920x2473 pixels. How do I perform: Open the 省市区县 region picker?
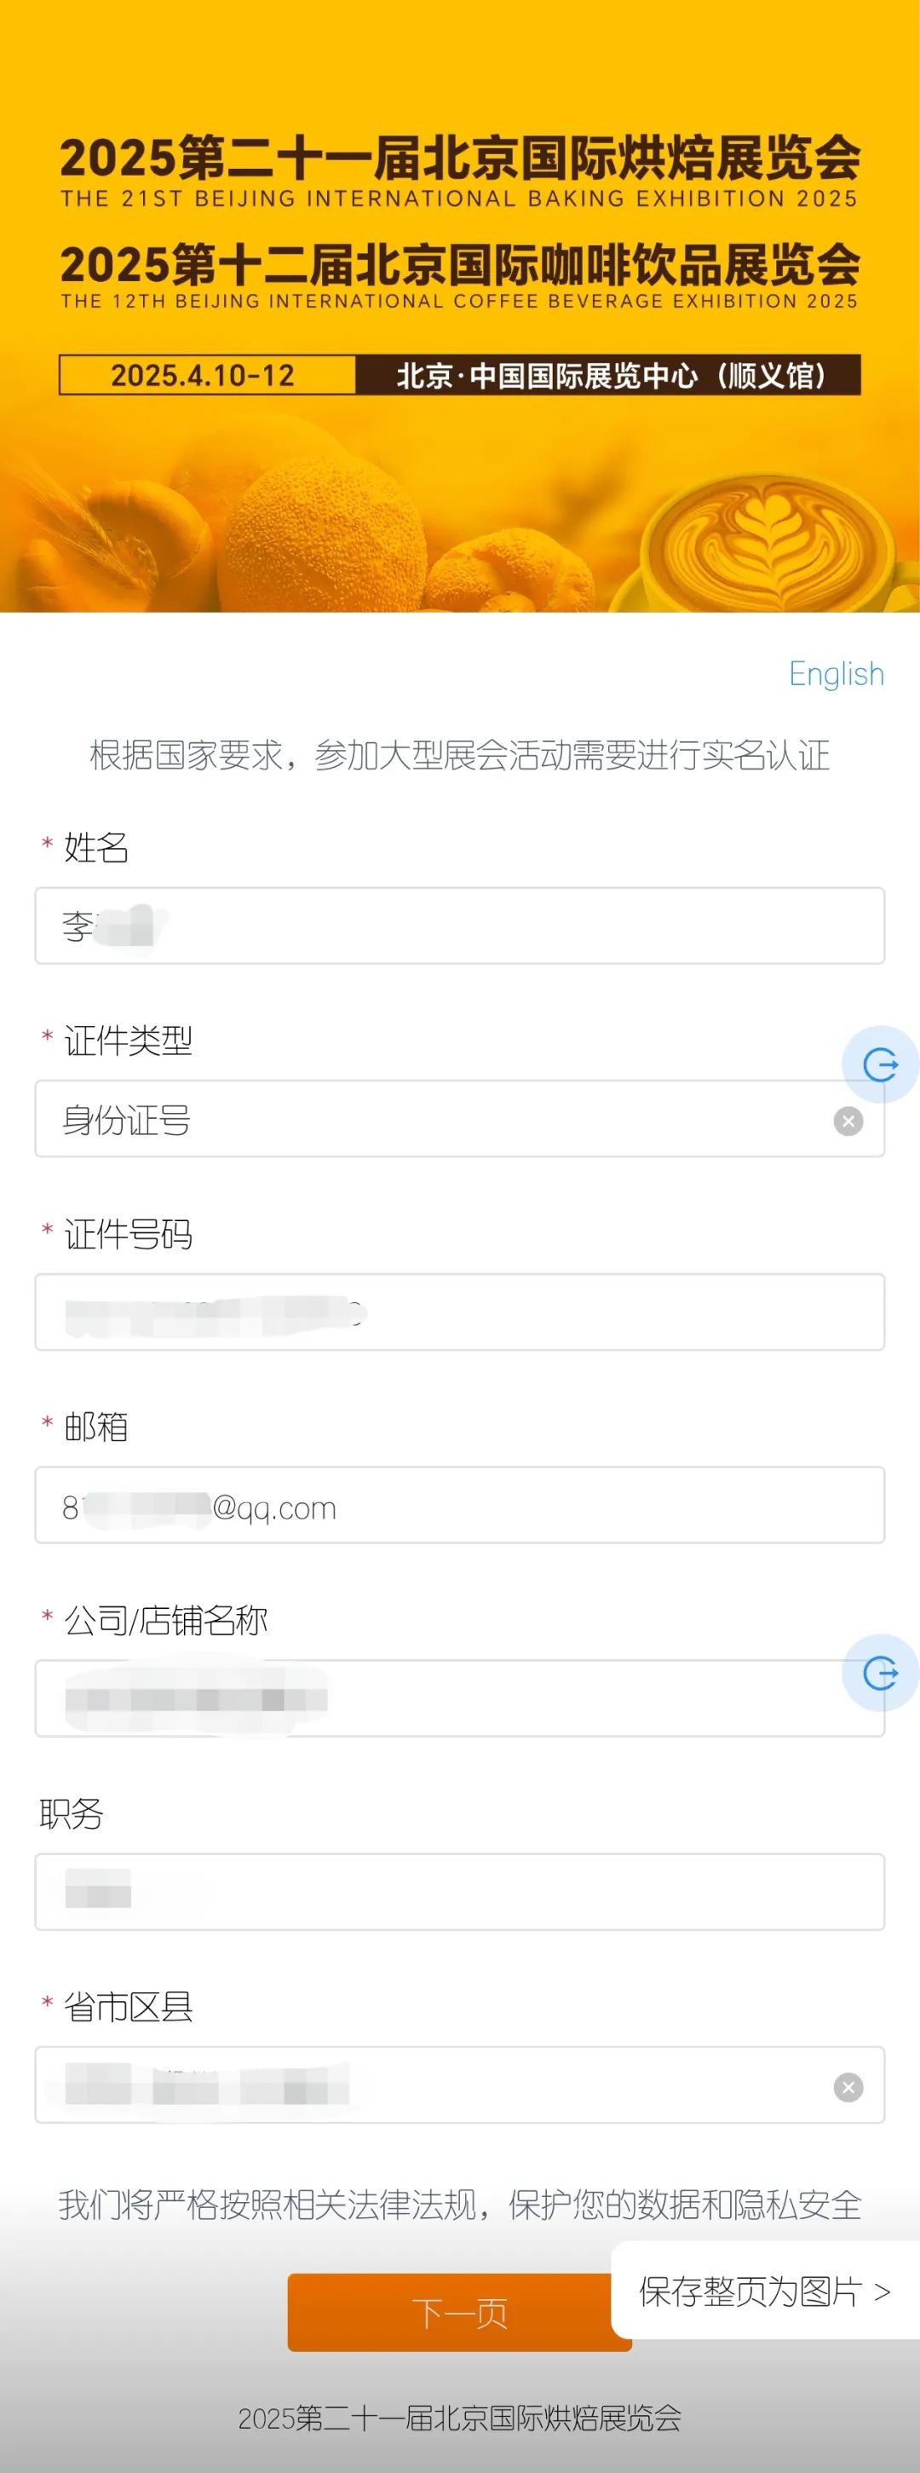pyautogui.click(x=459, y=2085)
